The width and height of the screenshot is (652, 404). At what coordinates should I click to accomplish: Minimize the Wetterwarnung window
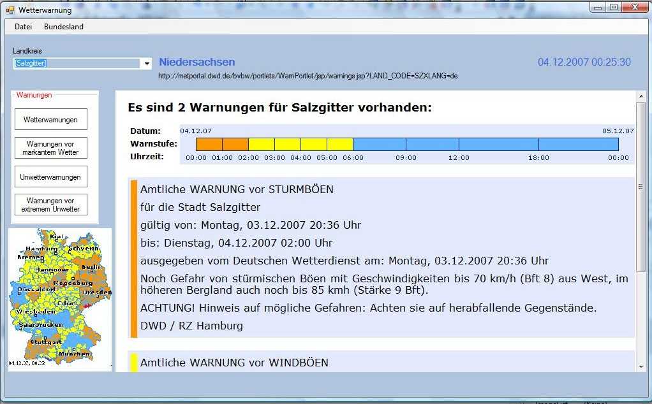click(x=597, y=8)
